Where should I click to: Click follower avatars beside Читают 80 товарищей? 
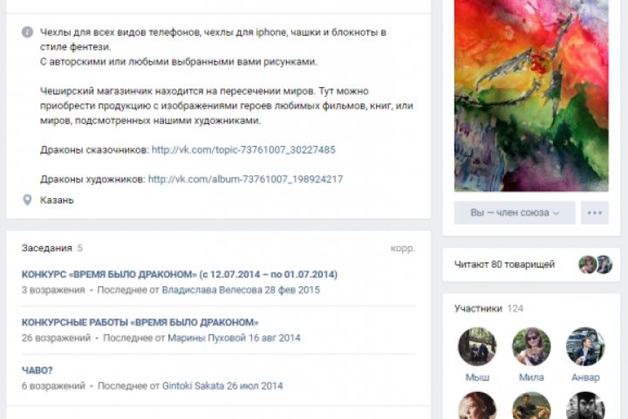[x=596, y=264]
